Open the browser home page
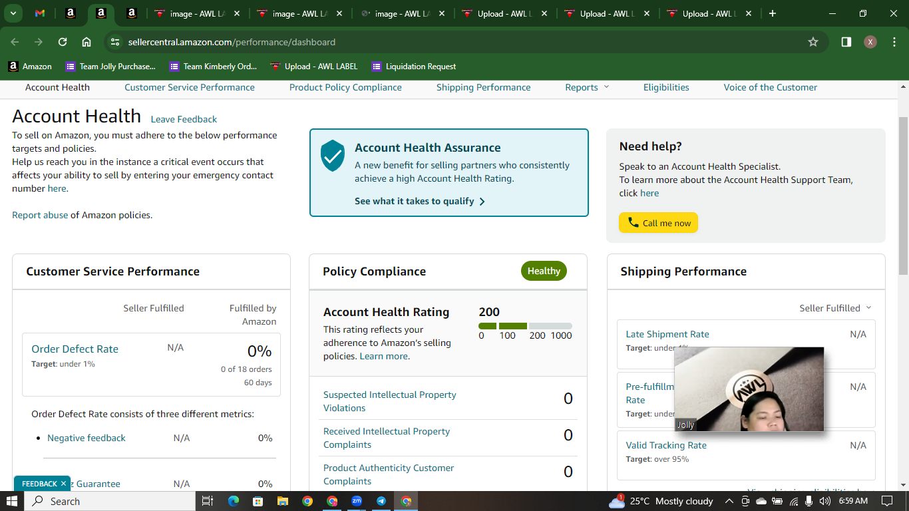 click(87, 42)
